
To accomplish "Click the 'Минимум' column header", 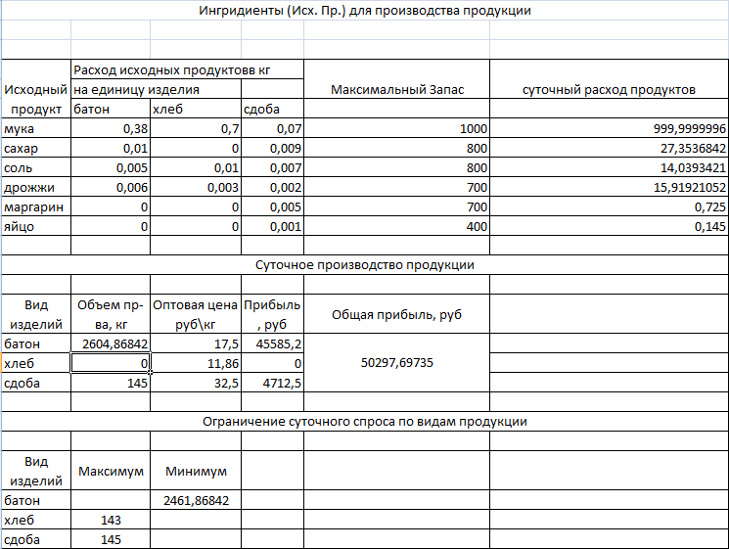I will (x=196, y=471).
